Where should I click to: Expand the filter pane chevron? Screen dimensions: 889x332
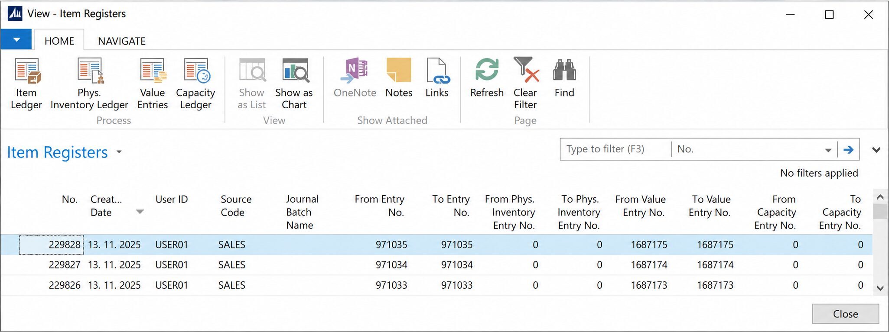pyautogui.click(x=876, y=150)
